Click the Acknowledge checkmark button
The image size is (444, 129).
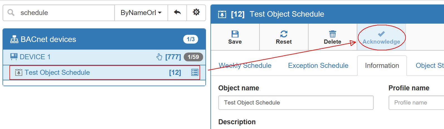tap(381, 37)
